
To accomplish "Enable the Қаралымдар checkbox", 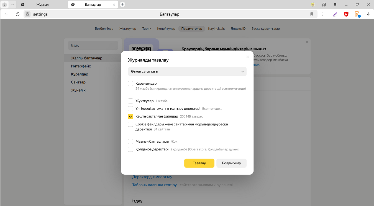I will pos(130,84).
